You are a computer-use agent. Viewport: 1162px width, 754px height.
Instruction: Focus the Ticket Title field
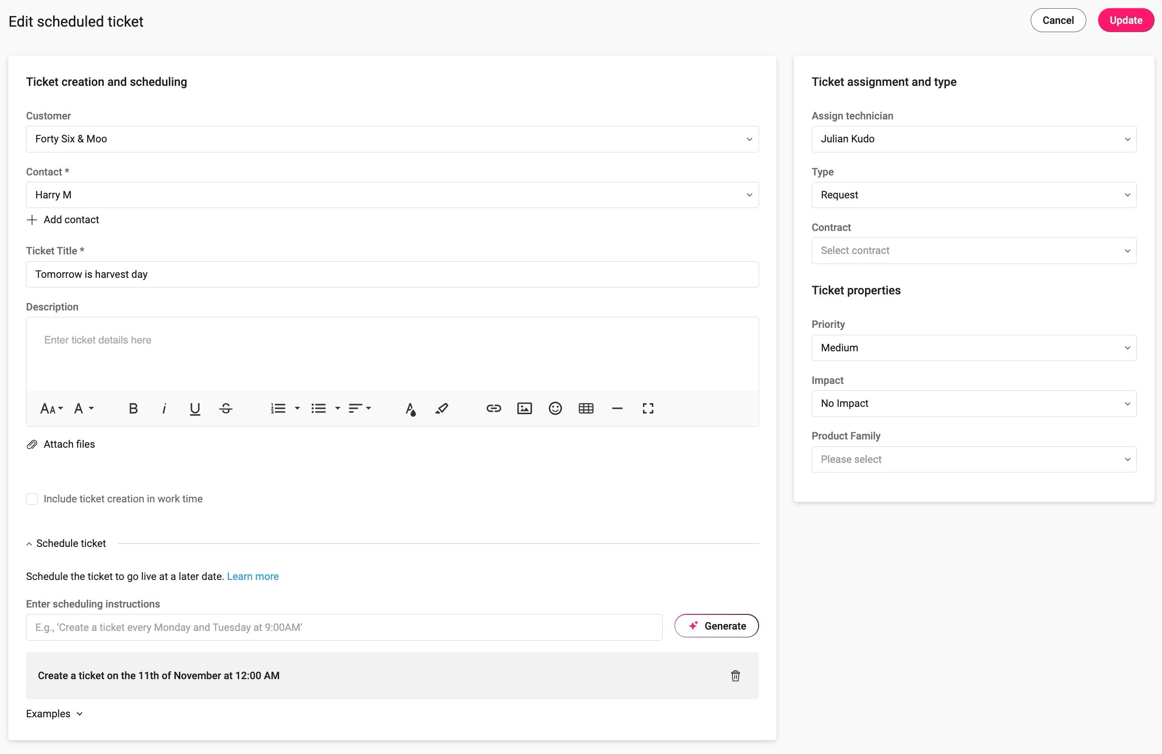pos(392,275)
